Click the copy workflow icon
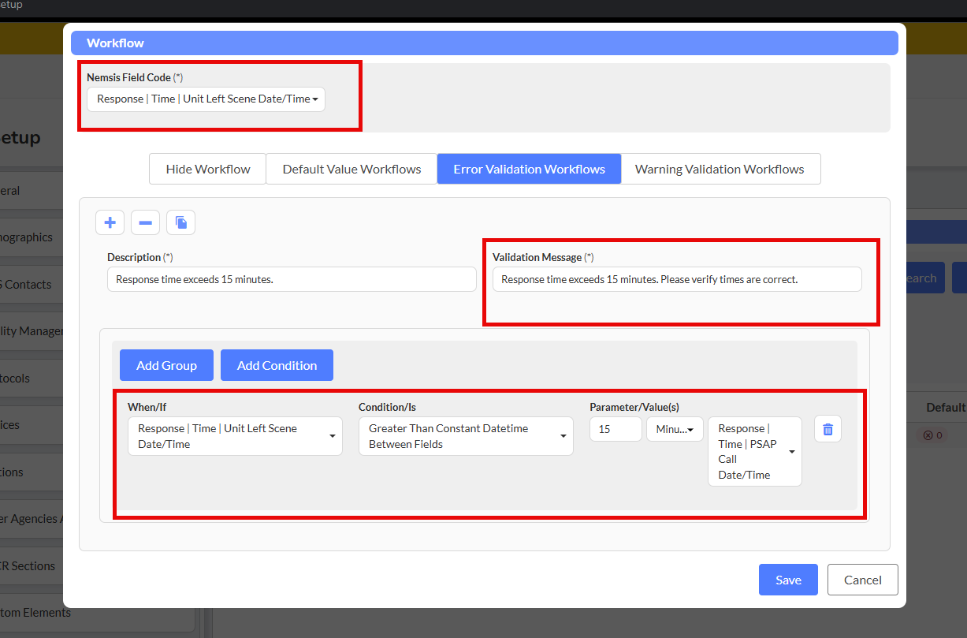Viewport: 967px width, 638px height. pyautogui.click(x=180, y=222)
